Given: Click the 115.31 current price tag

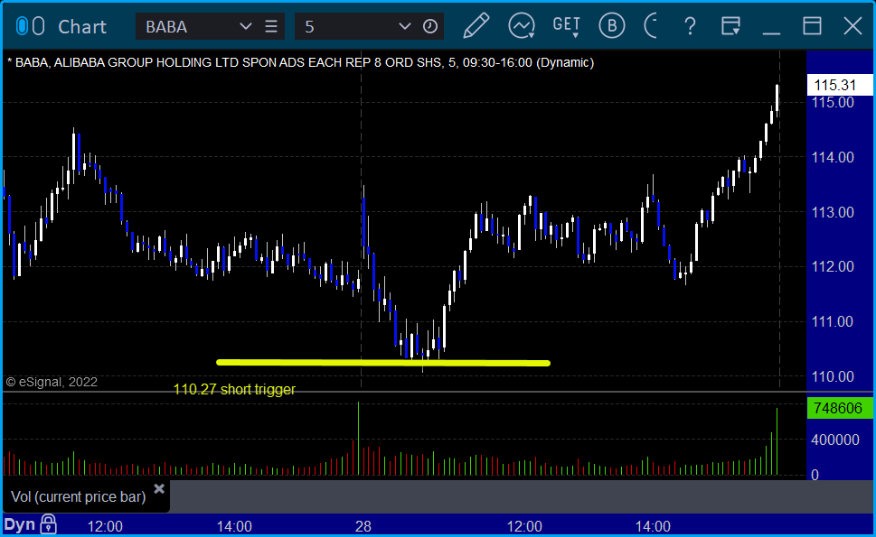Looking at the screenshot, I should click(x=839, y=85).
